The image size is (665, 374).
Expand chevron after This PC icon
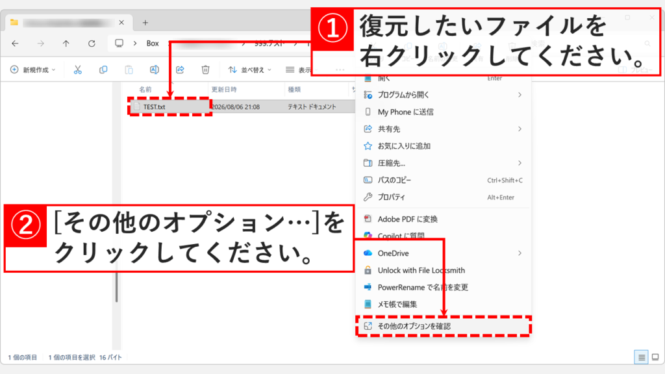pos(135,44)
